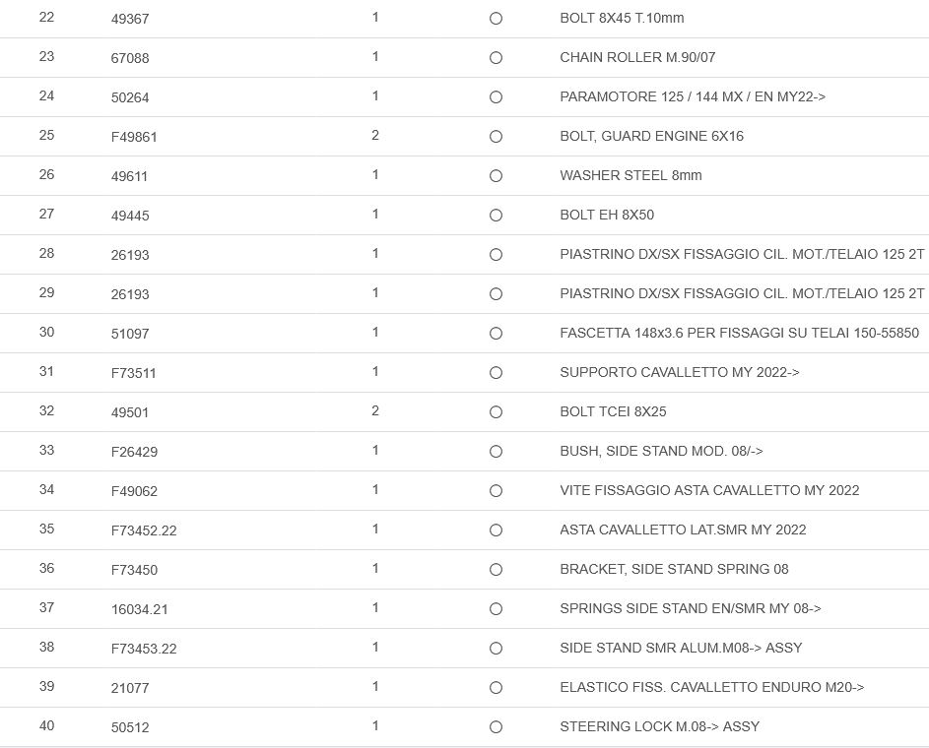Screen dimensions: 929x748
Task: Mark the circle for BUSH, SIDE STAND
Action: (x=496, y=452)
